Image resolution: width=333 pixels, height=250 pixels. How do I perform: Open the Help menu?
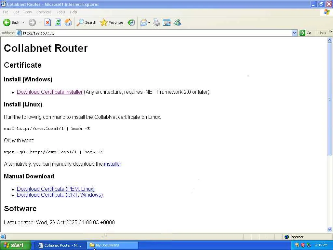73,12
